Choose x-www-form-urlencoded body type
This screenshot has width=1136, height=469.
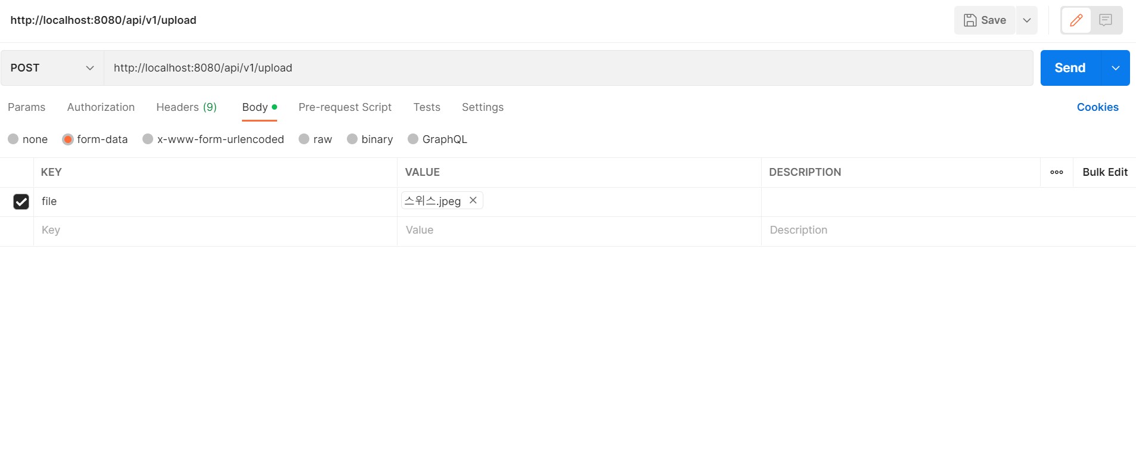pos(148,139)
